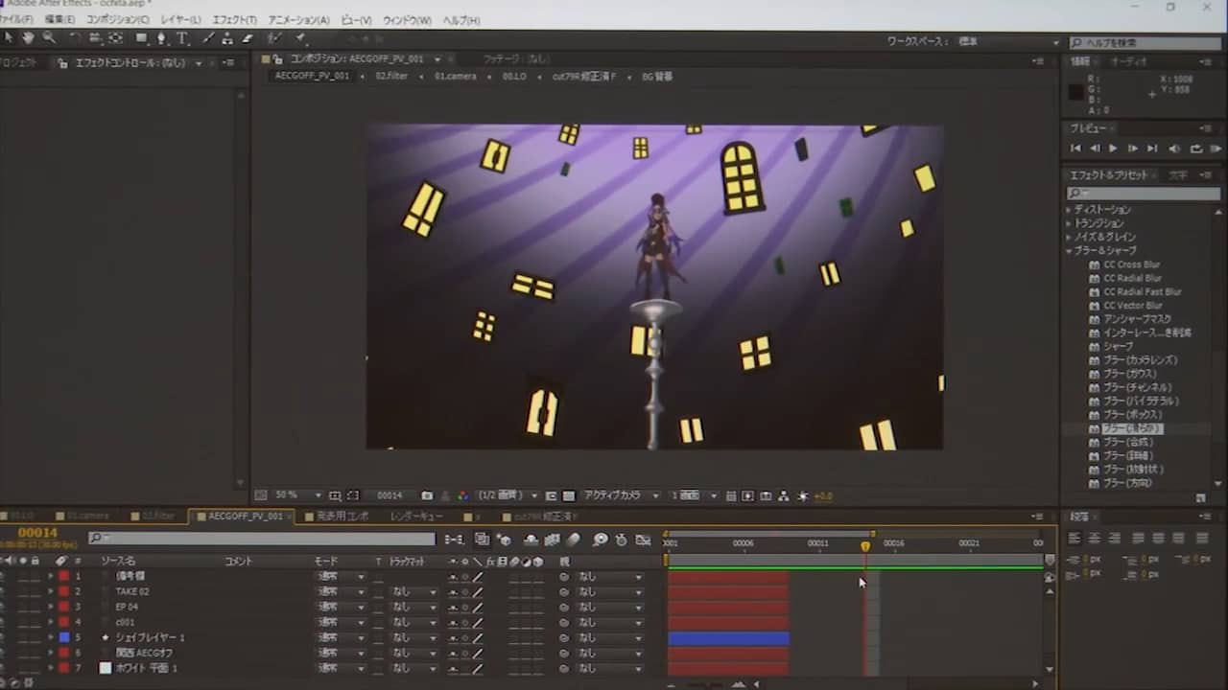The height and width of the screenshot is (690, 1228).
Task: Select the Pen tool
Action: click(161, 38)
